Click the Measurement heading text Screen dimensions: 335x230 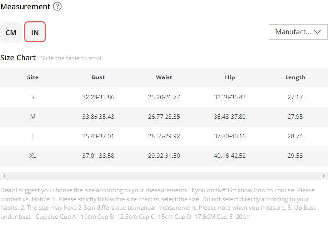pos(25,7)
